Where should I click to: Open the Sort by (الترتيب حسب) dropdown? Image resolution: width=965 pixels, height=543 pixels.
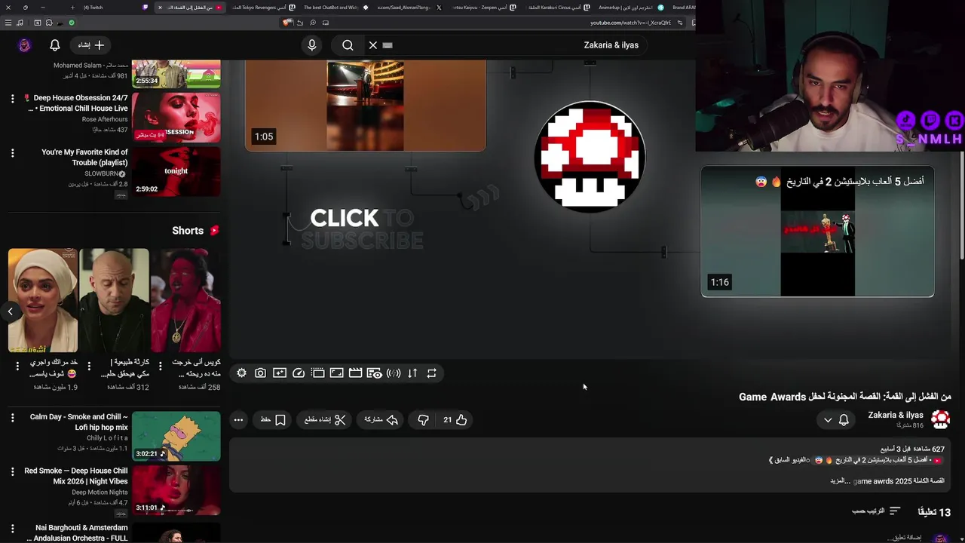coord(876,511)
